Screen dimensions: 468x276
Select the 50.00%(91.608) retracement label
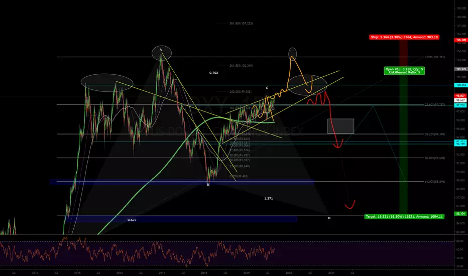point(434,158)
